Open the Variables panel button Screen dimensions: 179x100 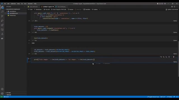[87, 9]
